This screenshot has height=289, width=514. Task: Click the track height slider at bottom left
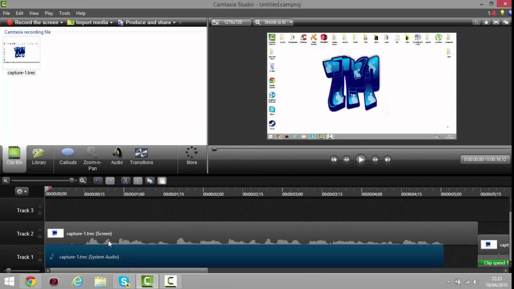tap(8, 271)
